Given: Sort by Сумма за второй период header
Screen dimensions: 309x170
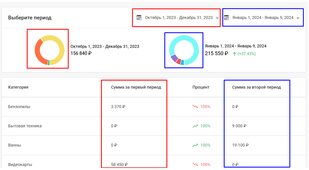Looking at the screenshot, I should pyautogui.click(x=257, y=87).
